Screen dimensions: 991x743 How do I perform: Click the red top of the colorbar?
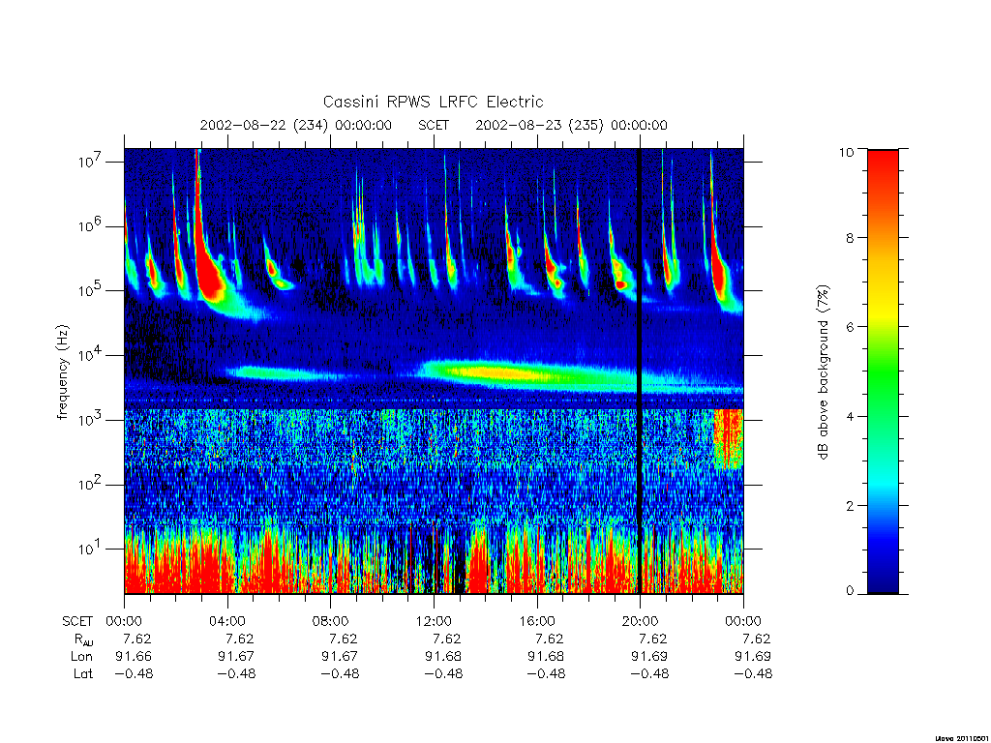click(x=883, y=170)
